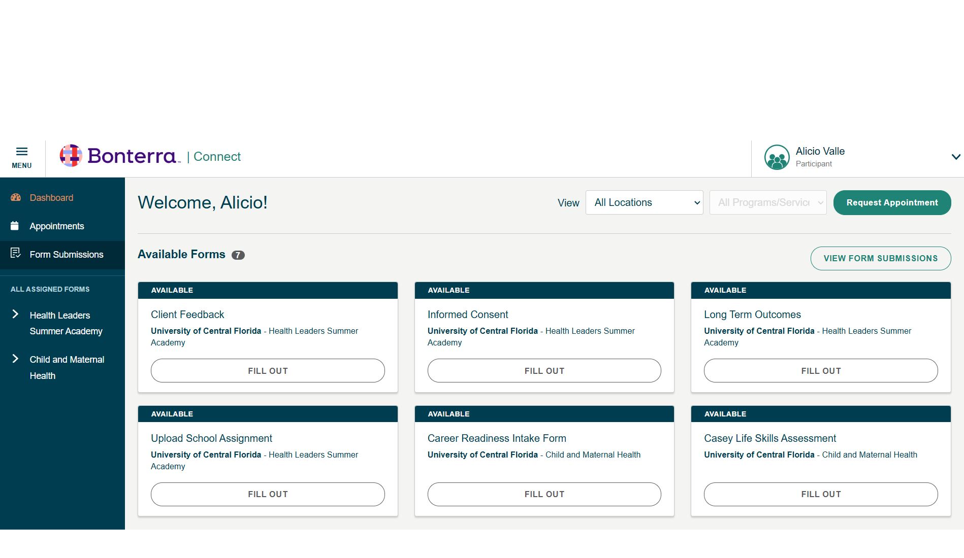Fill out the Client Feedback form

tap(268, 371)
